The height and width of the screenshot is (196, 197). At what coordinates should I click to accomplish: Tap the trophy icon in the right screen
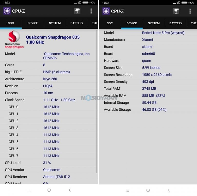[176, 11]
